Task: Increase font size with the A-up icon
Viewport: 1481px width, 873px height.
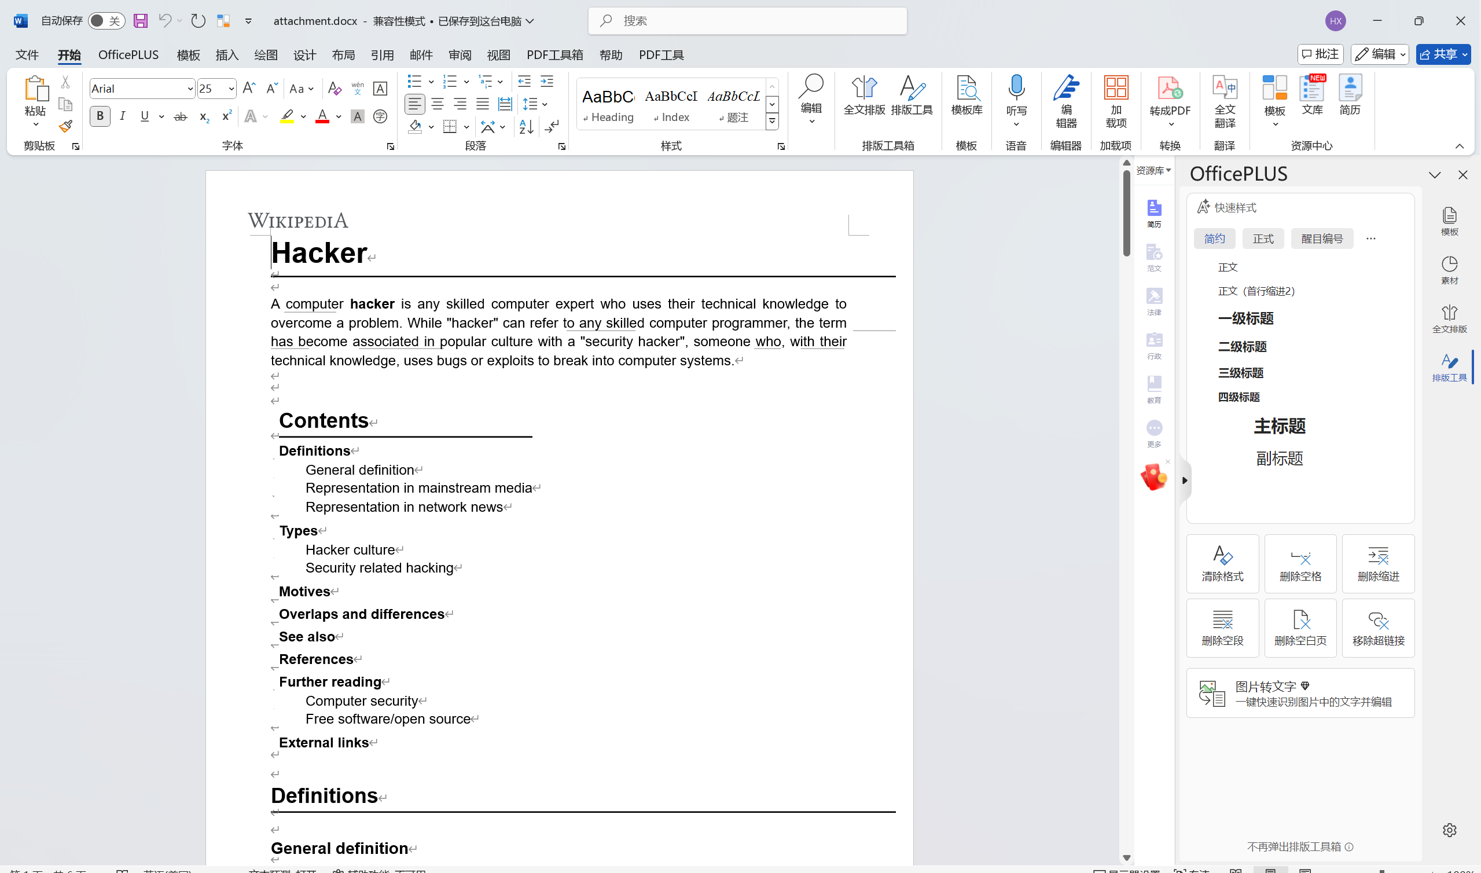Action: (249, 88)
